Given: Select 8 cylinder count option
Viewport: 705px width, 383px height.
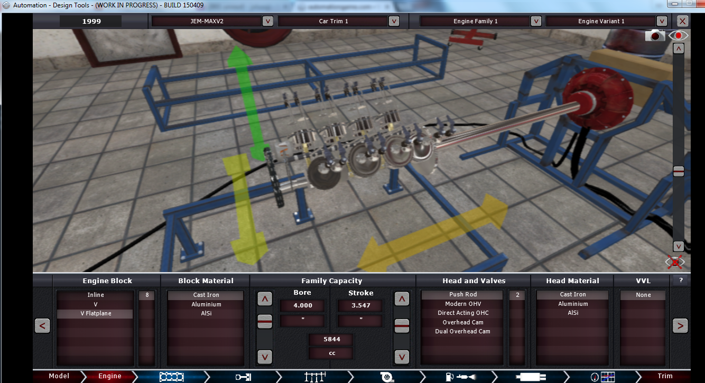Looking at the screenshot, I should (147, 295).
